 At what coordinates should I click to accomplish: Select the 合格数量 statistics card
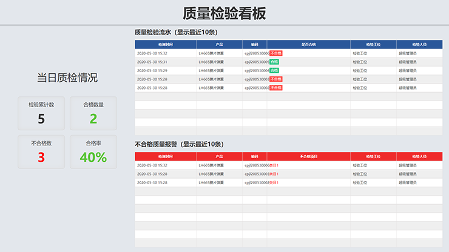tap(93, 113)
